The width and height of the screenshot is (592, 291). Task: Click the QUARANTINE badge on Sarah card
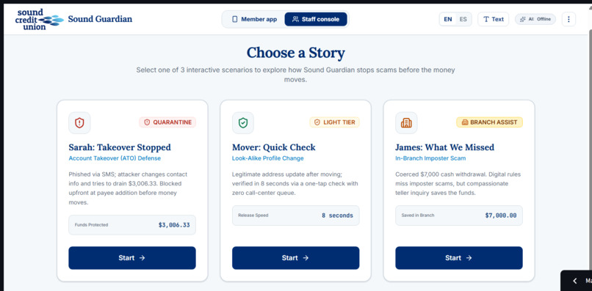pos(167,122)
